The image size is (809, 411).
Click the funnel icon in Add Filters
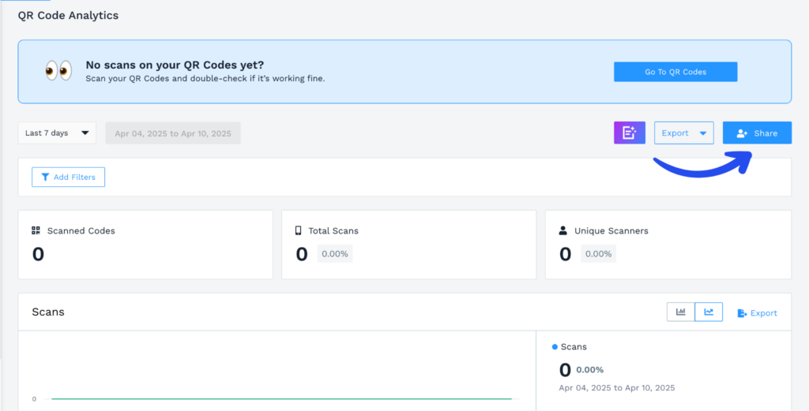pyautogui.click(x=45, y=177)
